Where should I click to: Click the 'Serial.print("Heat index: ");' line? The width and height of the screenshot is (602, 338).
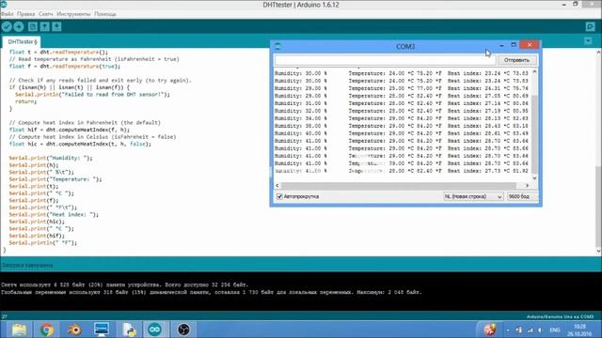54,214
